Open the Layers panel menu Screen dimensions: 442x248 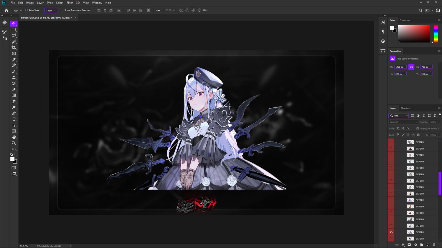(439, 108)
